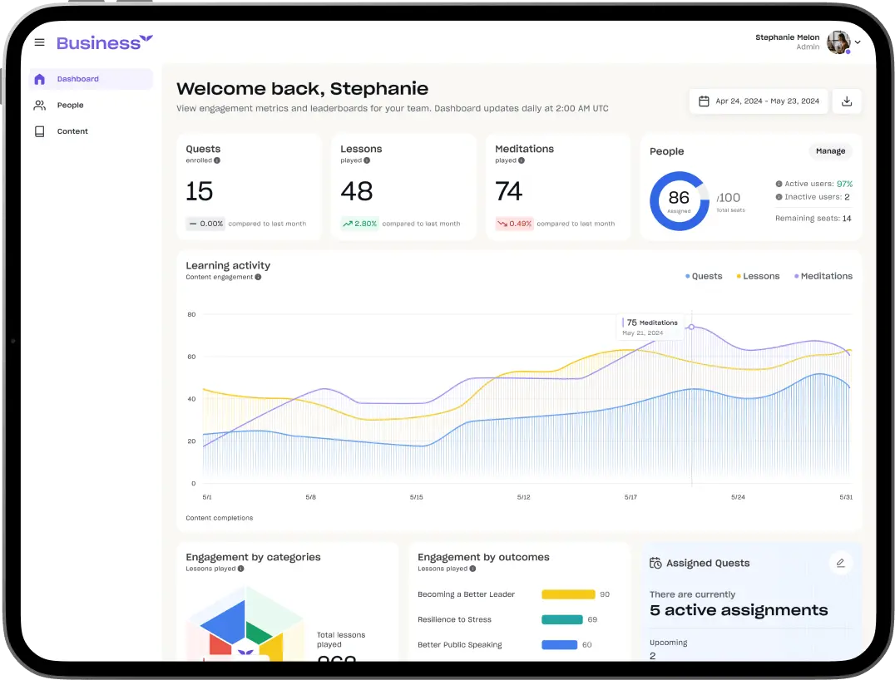Select Dashboard in the sidebar
This screenshot has width=895, height=680.
point(77,79)
